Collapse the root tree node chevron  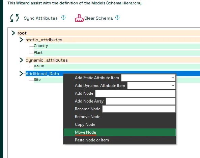click(x=13, y=33)
